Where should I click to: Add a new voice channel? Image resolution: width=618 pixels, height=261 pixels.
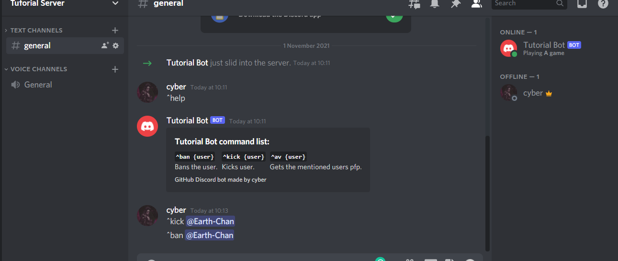[x=115, y=69]
